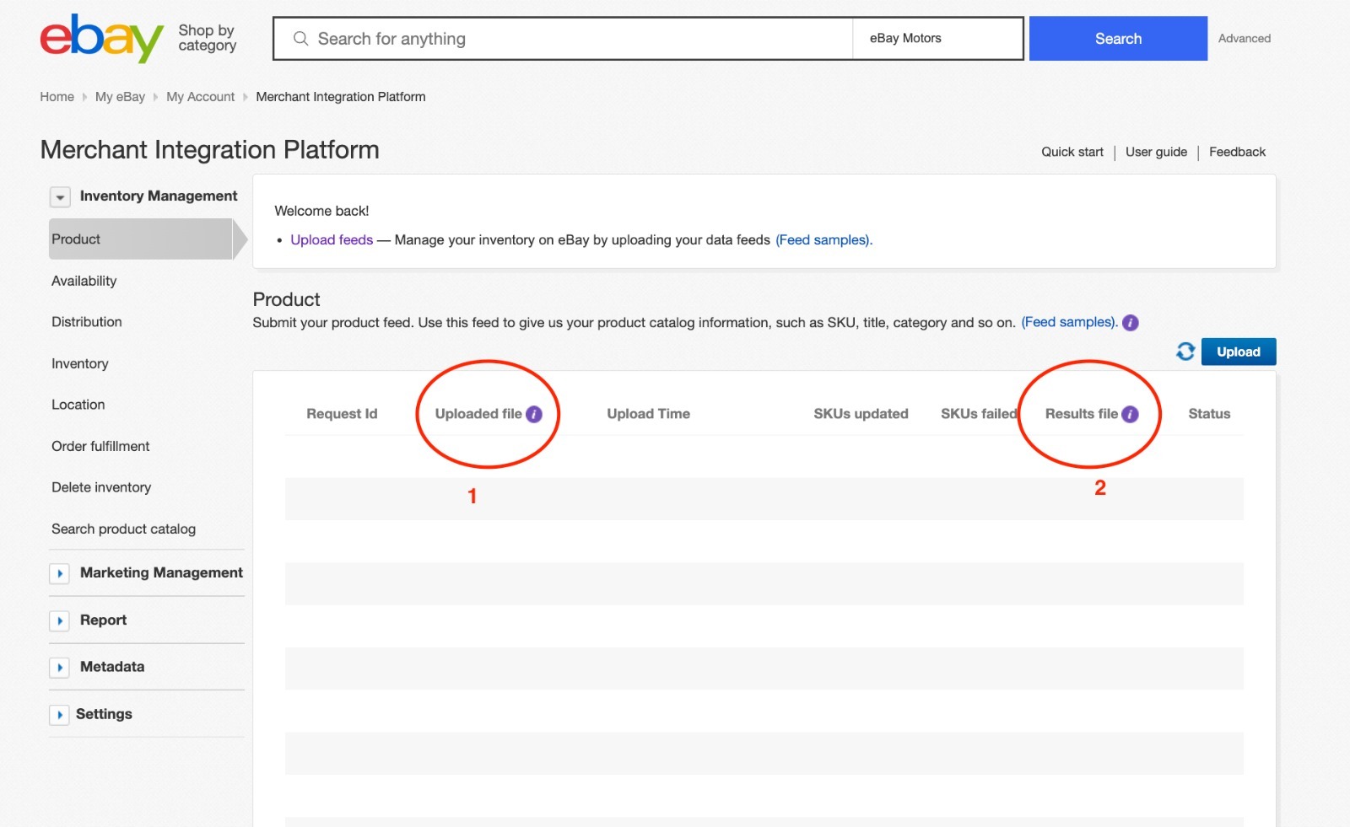Click the blue Search button
The height and width of the screenshot is (827, 1350).
[x=1118, y=39]
